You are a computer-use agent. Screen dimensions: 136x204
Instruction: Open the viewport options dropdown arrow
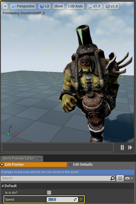click(x=5, y=6)
